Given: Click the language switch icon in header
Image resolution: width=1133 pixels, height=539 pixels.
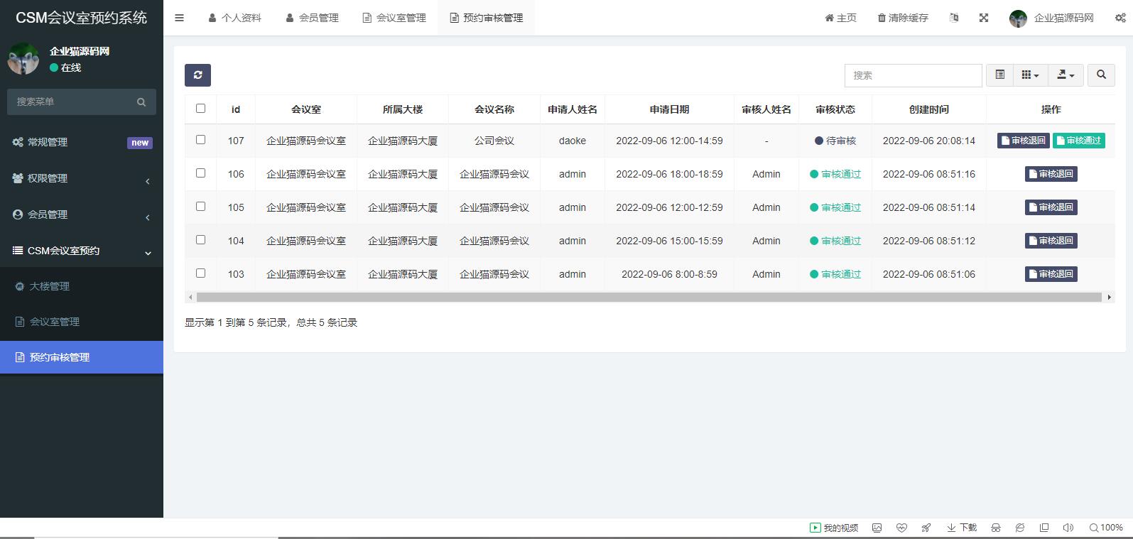Looking at the screenshot, I should tap(954, 18).
